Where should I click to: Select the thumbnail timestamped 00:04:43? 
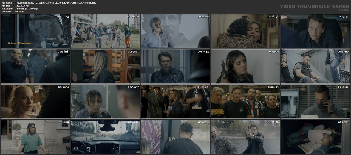(36, 31)
